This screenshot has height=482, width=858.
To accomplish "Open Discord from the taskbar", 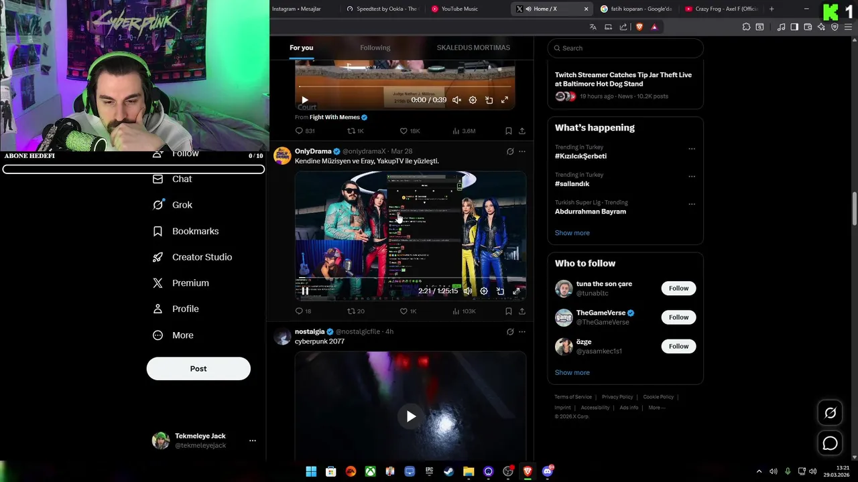I will pyautogui.click(x=548, y=471).
